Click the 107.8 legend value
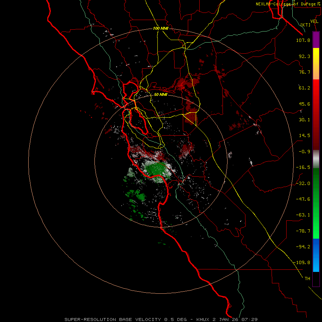Viewport: 322px width, 322px height. point(303,40)
